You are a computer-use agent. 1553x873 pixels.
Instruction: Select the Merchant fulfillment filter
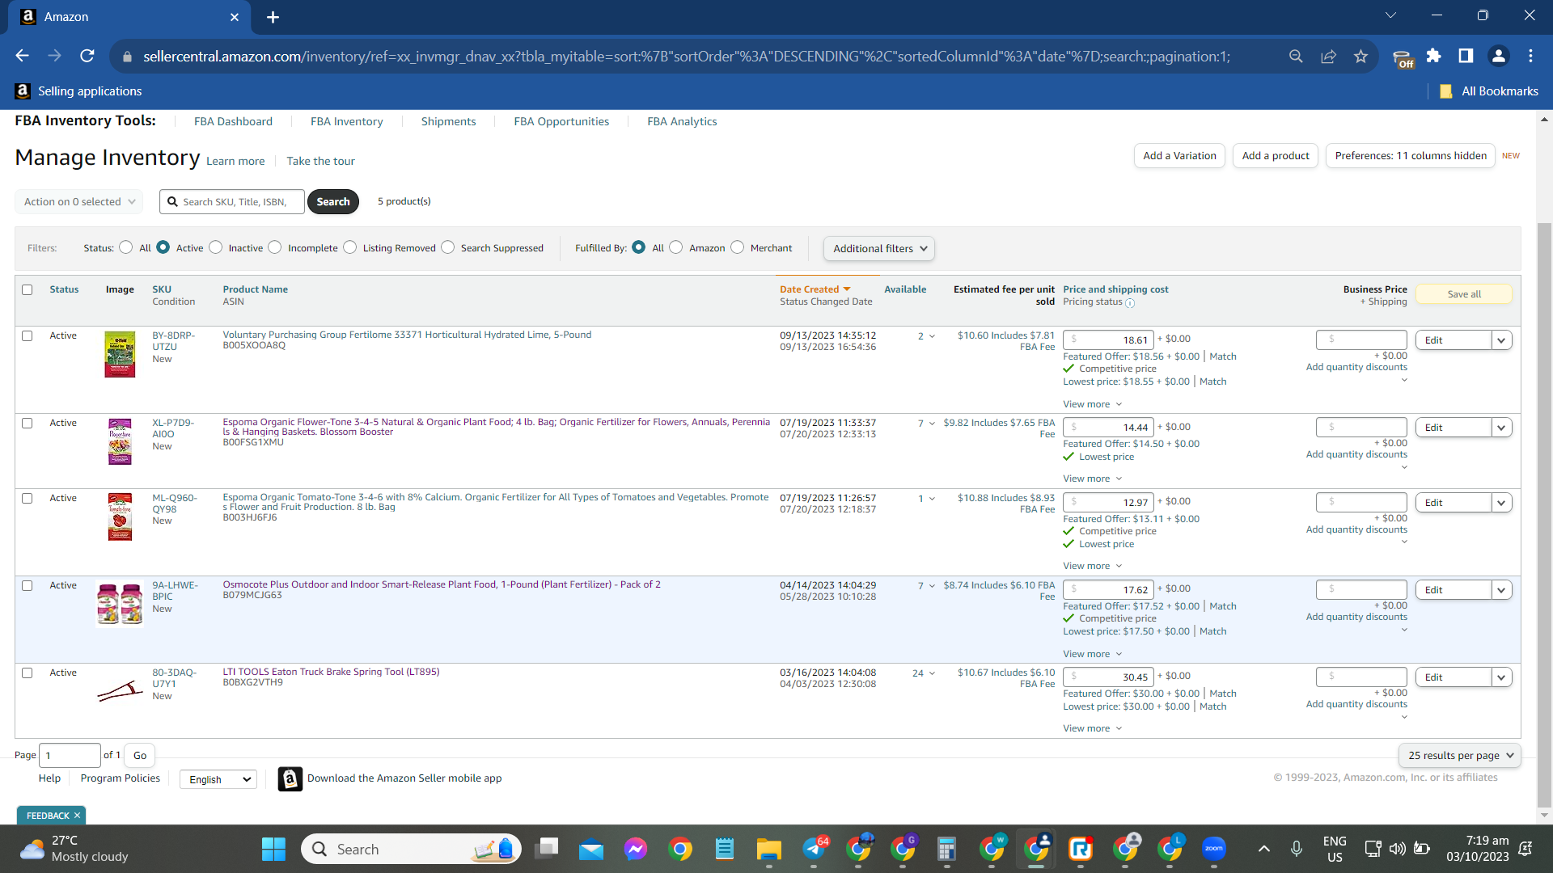tap(738, 247)
